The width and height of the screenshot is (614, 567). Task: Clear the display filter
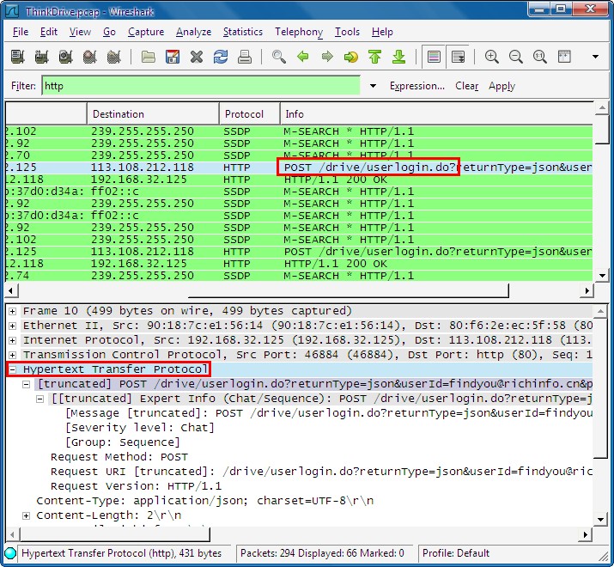point(467,86)
